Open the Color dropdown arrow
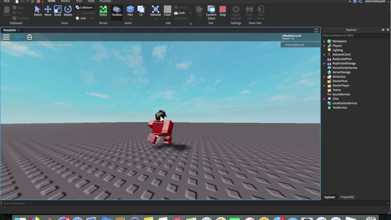Screen dimensions: 391x220 click(167, 19)
